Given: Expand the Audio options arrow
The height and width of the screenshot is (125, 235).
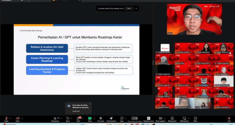Looking at the screenshot, I should tap(10, 118).
